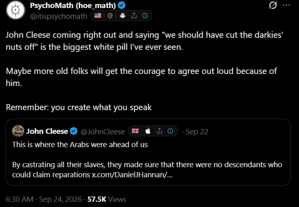Click the 57.5K Views count
The width and height of the screenshot is (299, 207).
(x=107, y=199)
